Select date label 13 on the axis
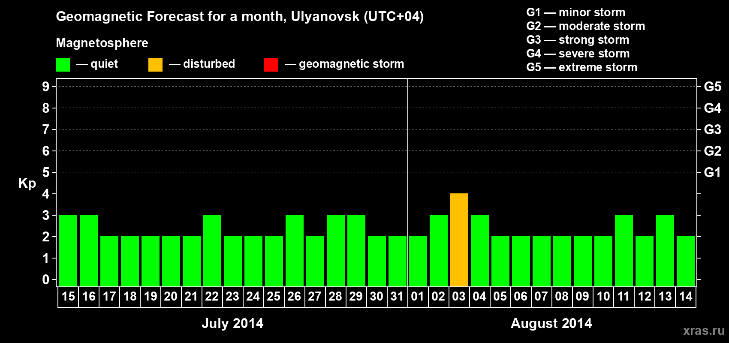Image resolution: width=729 pixels, height=343 pixels. coord(665,297)
